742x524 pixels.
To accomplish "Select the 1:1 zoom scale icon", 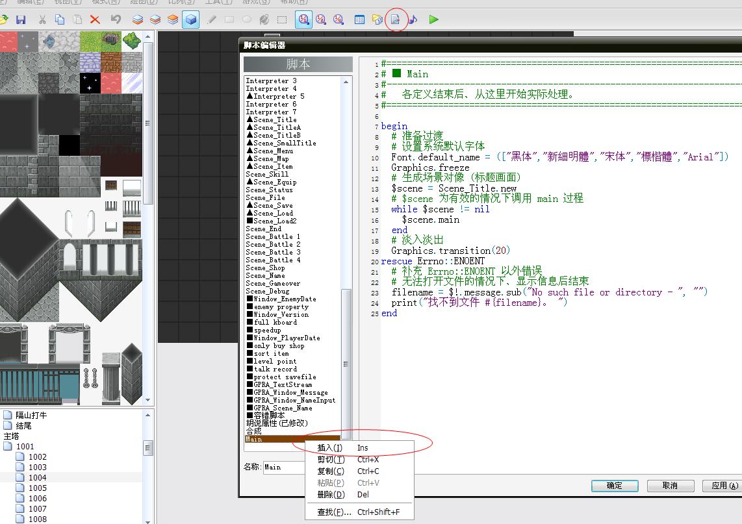I will point(304,20).
